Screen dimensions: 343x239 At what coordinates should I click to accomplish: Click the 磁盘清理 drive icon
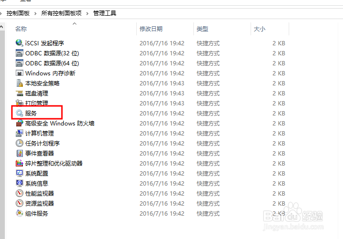coord(20,93)
